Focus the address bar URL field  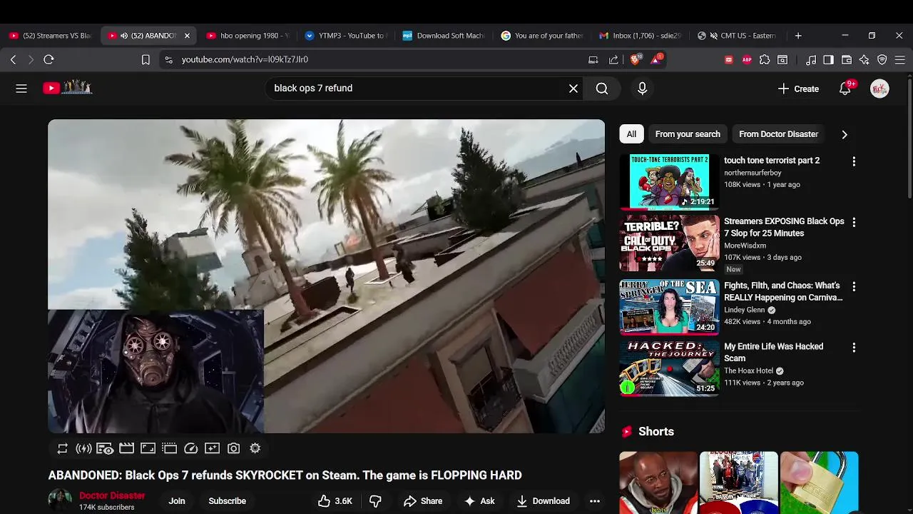pos(371,60)
